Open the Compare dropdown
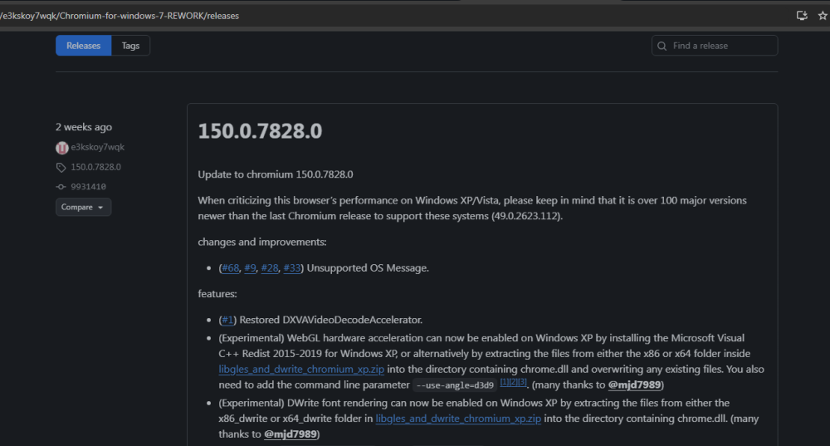The height and width of the screenshot is (446, 830). coord(83,207)
